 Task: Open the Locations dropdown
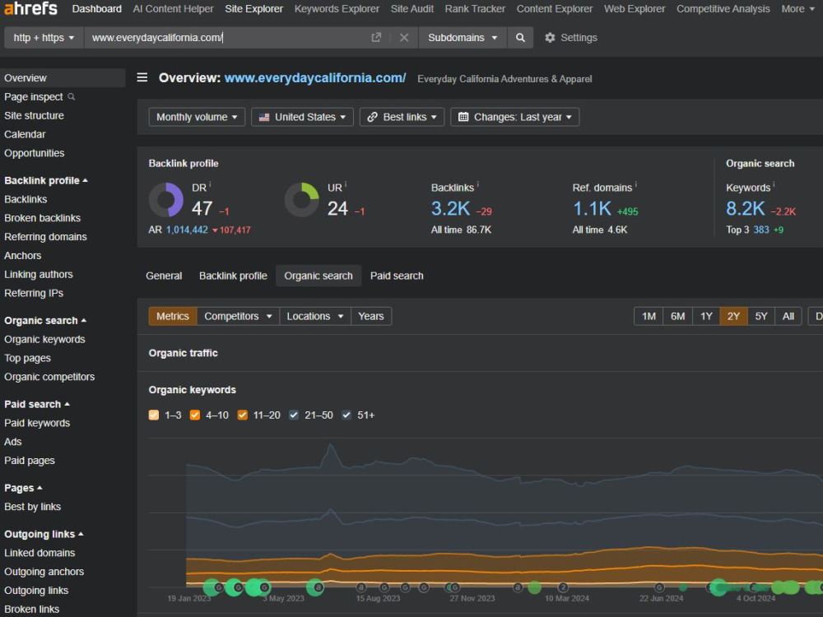[x=315, y=317]
